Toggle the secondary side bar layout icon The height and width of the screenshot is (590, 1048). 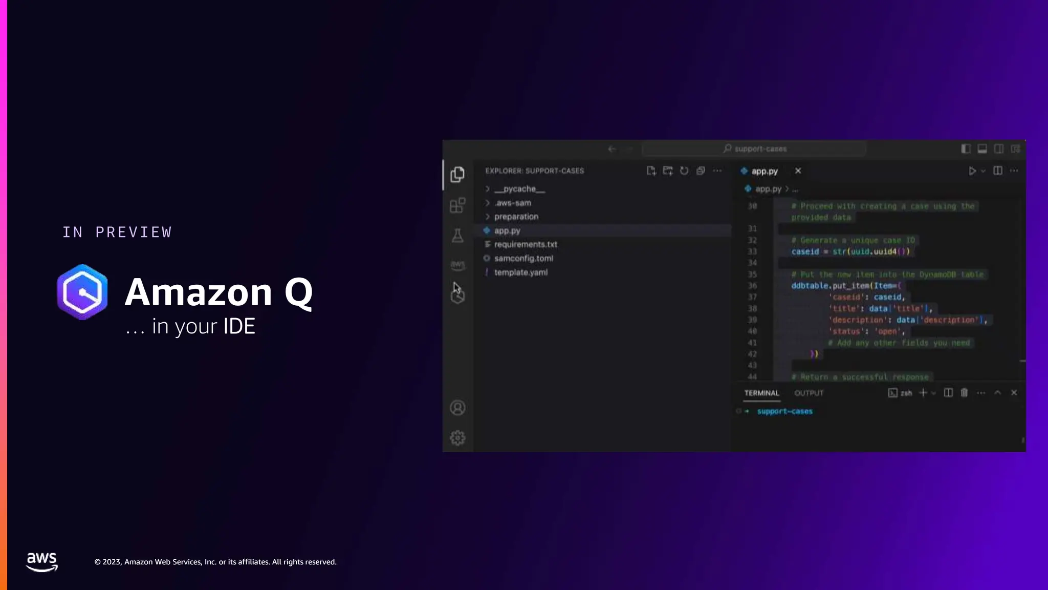[x=998, y=149]
